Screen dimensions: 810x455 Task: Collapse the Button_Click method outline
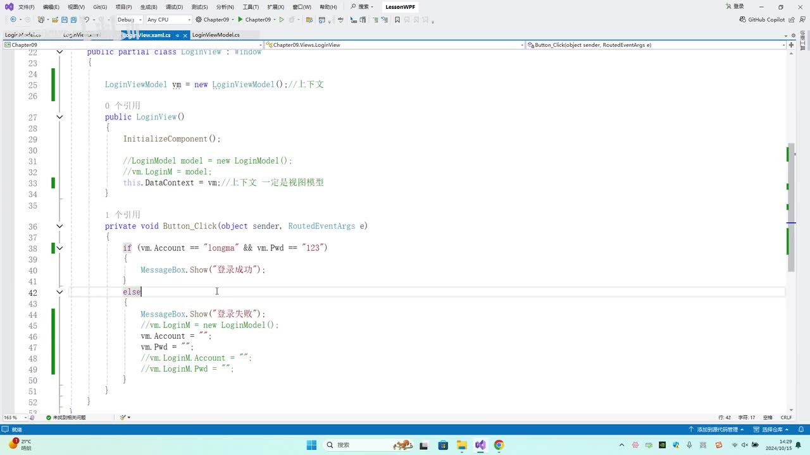59,226
